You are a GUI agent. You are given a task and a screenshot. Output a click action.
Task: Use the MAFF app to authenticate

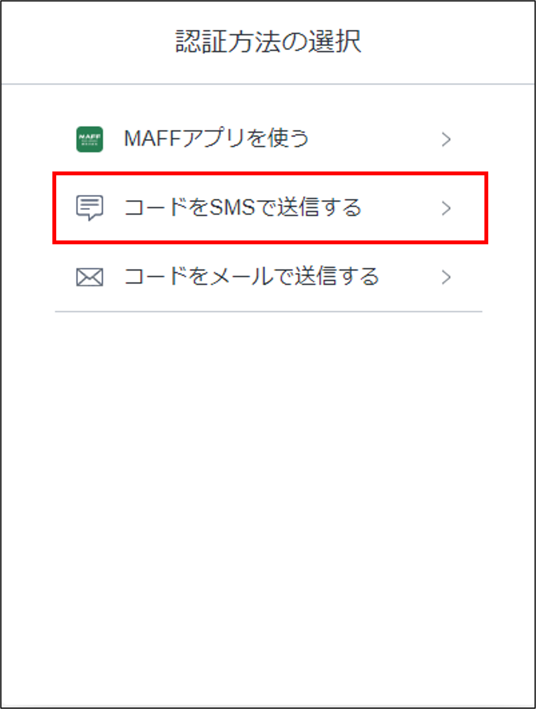(268, 139)
